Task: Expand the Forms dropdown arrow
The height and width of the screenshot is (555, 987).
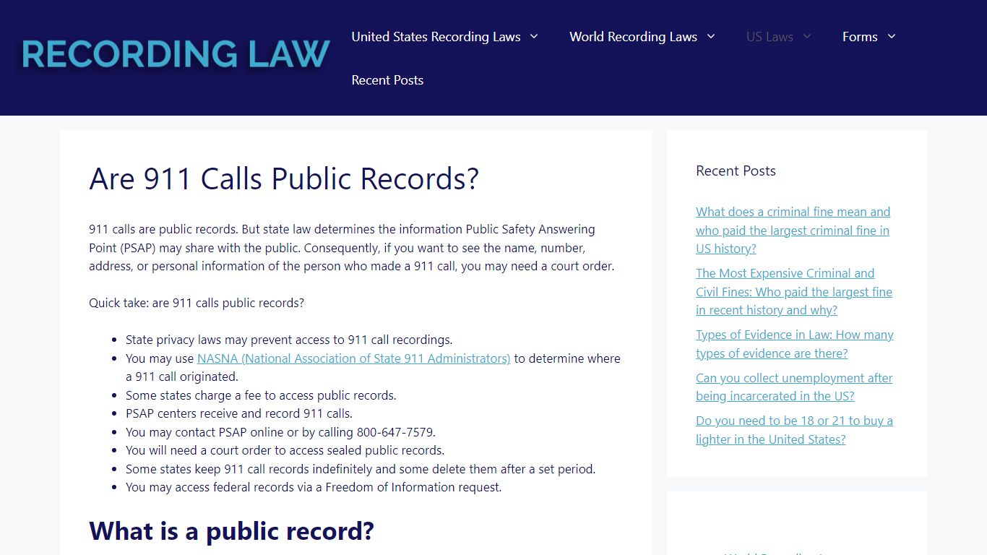Action: pos(891,37)
